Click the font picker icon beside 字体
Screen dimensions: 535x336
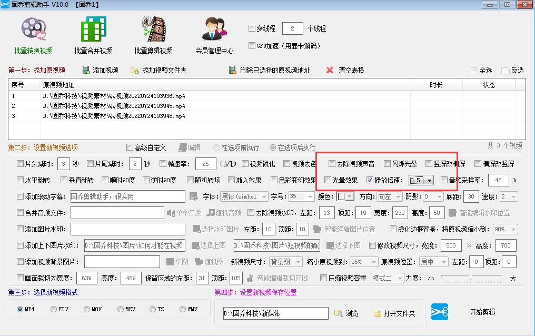pyautogui.click(x=193, y=196)
